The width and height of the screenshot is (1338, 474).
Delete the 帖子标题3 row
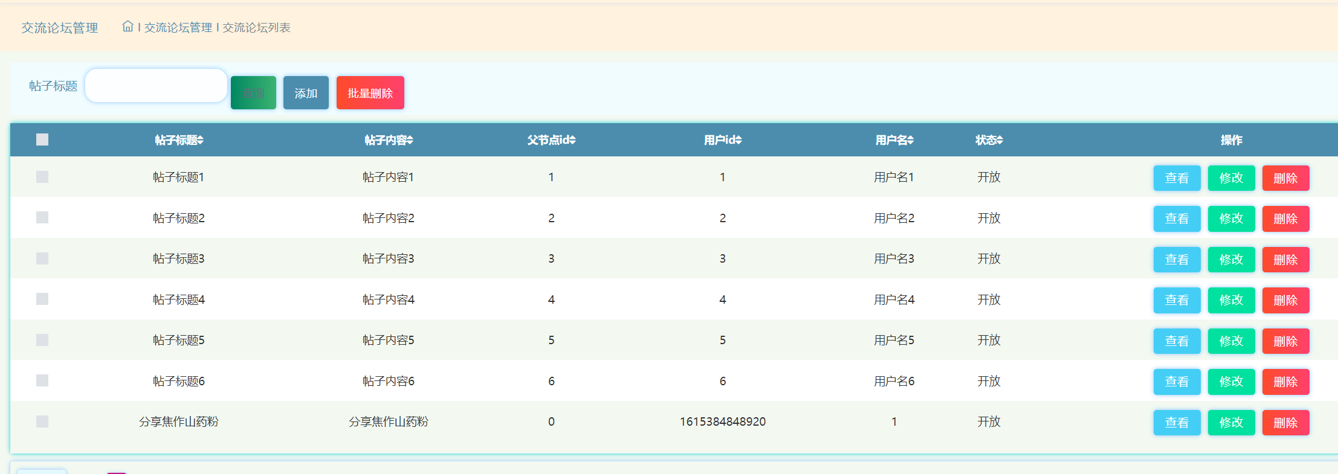click(x=1285, y=260)
